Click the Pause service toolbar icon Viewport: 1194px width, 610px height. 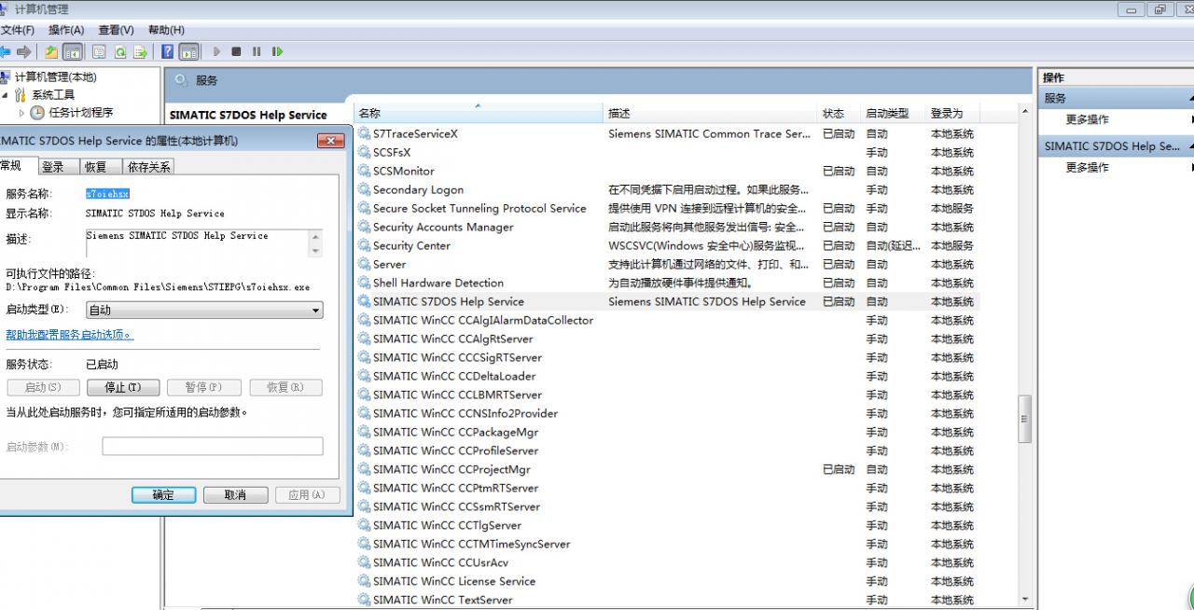click(257, 52)
